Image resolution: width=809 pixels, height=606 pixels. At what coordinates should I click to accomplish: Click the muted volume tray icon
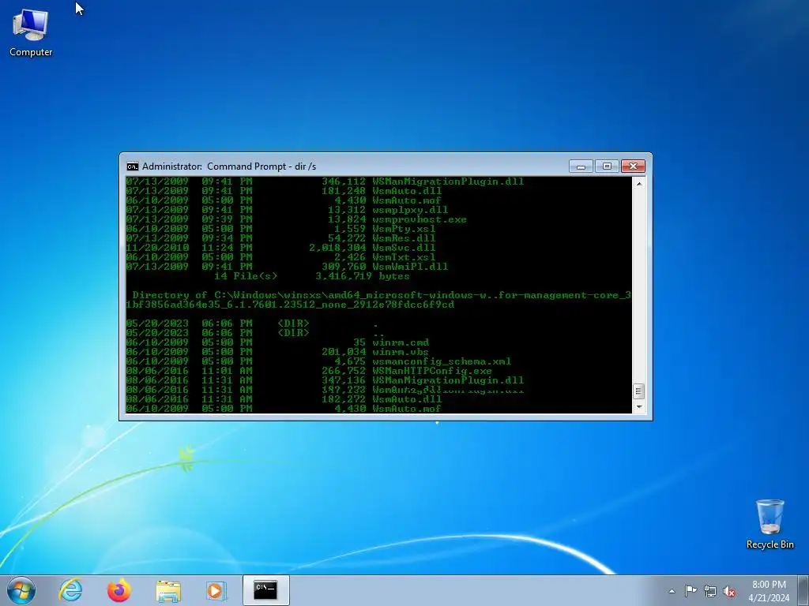coord(729,591)
